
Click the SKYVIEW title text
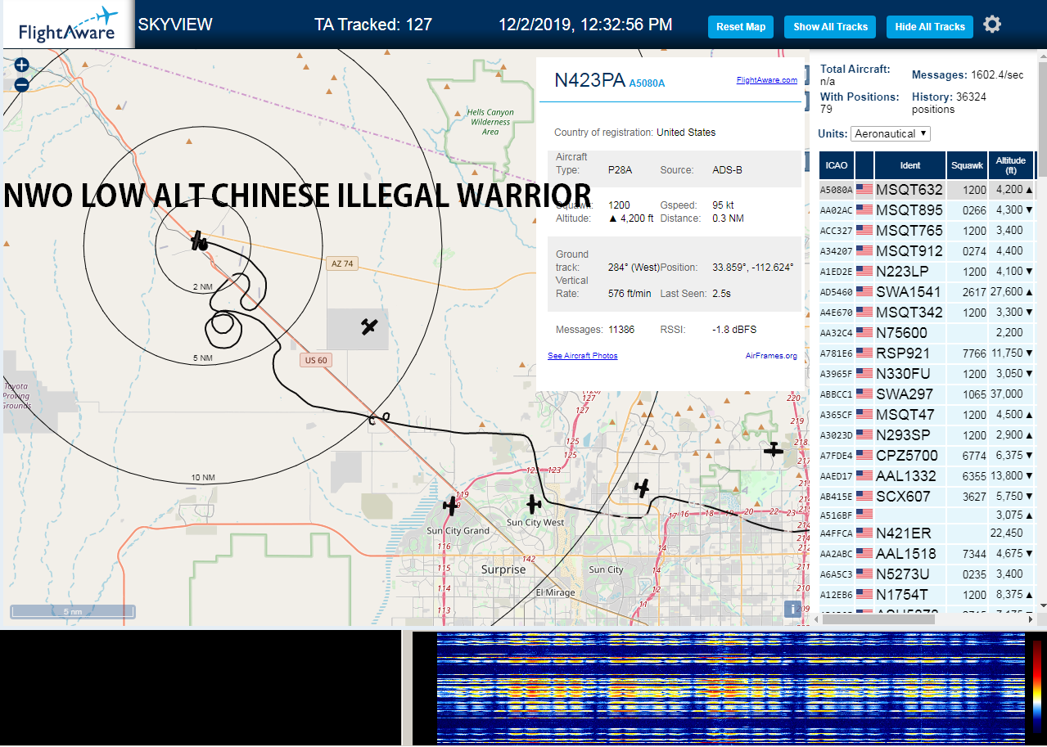(x=175, y=25)
